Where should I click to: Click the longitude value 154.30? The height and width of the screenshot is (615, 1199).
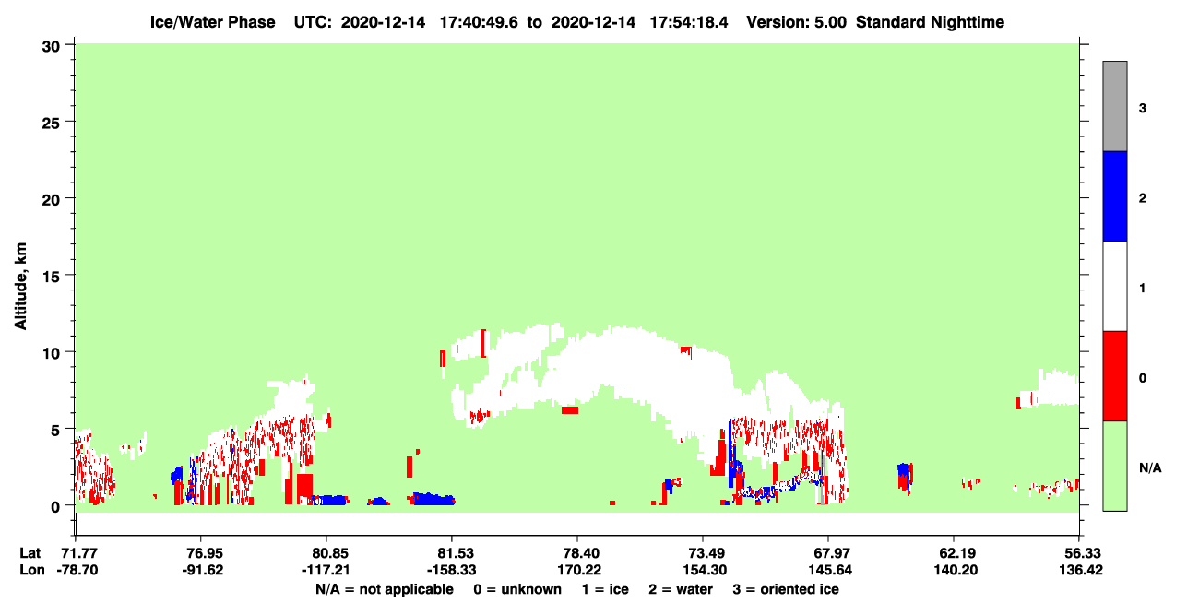[x=703, y=570]
